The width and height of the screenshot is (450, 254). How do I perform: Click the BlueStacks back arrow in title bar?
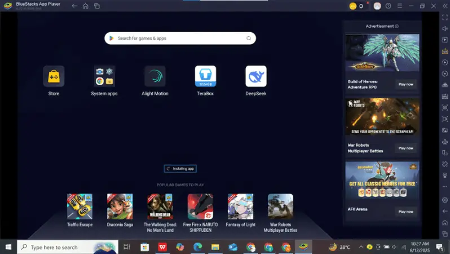click(x=74, y=6)
